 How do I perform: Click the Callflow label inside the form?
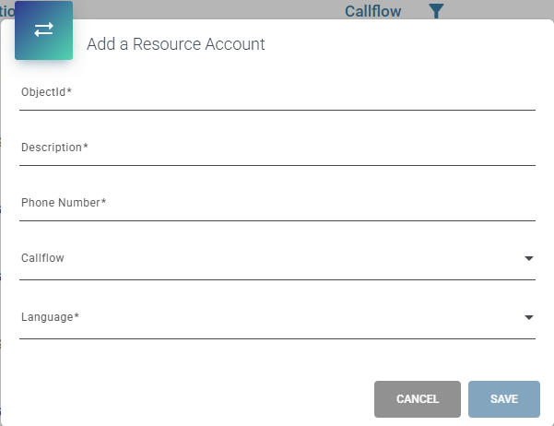(x=42, y=258)
